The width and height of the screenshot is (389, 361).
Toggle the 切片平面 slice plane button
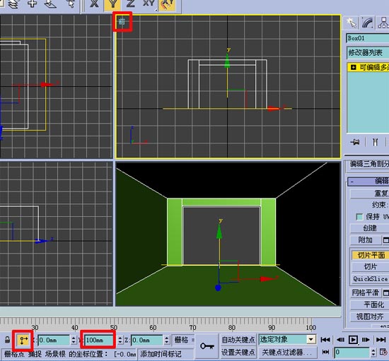coord(370,255)
